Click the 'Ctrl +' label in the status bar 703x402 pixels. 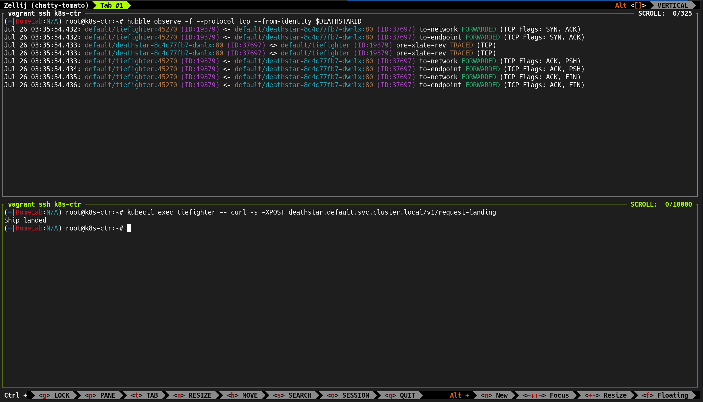[x=15, y=395]
